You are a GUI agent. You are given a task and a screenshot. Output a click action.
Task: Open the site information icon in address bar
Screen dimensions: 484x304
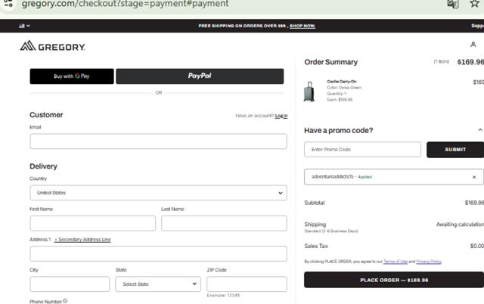(8, 4)
